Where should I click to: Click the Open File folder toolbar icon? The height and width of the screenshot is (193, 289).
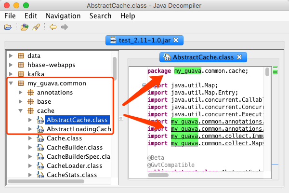click(8, 27)
